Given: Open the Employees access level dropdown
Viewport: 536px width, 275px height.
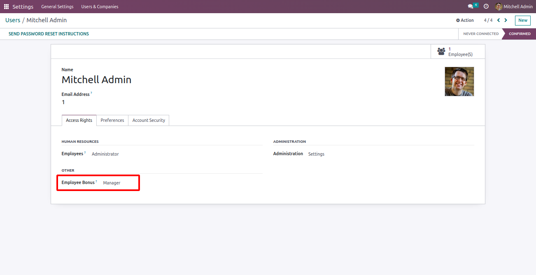Looking at the screenshot, I should pos(105,154).
